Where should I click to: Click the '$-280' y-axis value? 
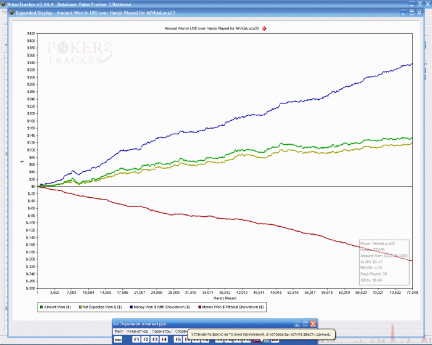[31, 288]
